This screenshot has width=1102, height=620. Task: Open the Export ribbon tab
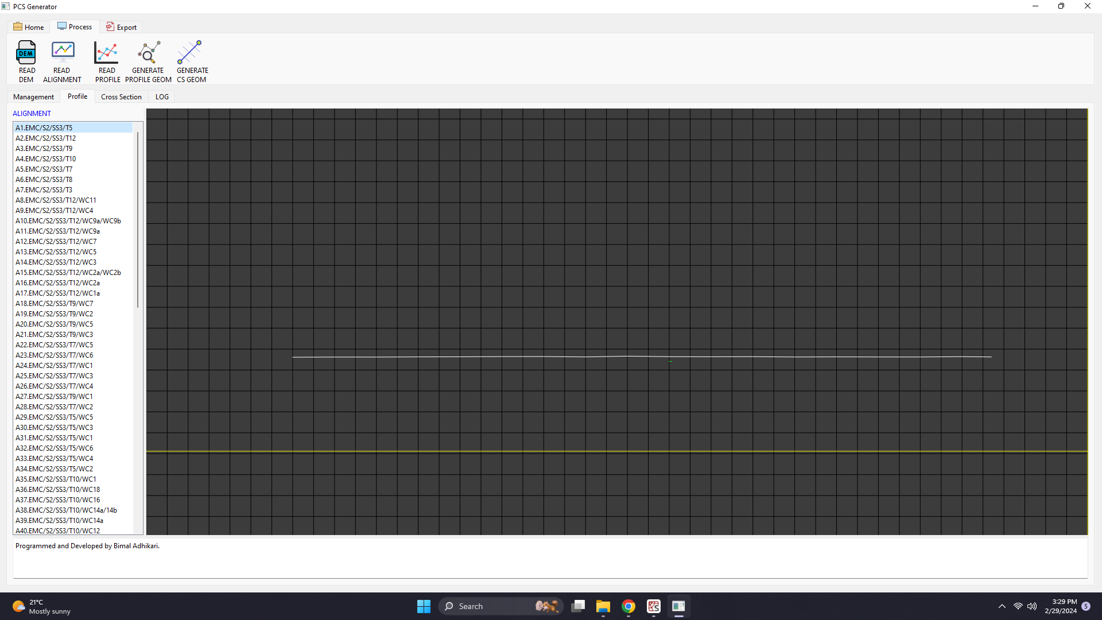click(x=121, y=27)
